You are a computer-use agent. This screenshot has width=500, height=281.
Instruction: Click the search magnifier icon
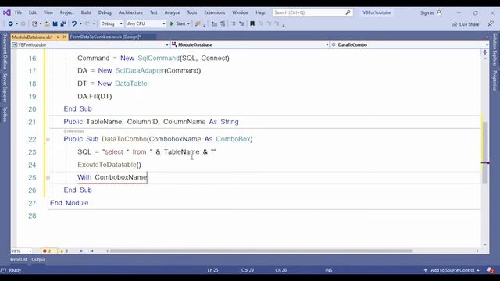click(x=348, y=12)
